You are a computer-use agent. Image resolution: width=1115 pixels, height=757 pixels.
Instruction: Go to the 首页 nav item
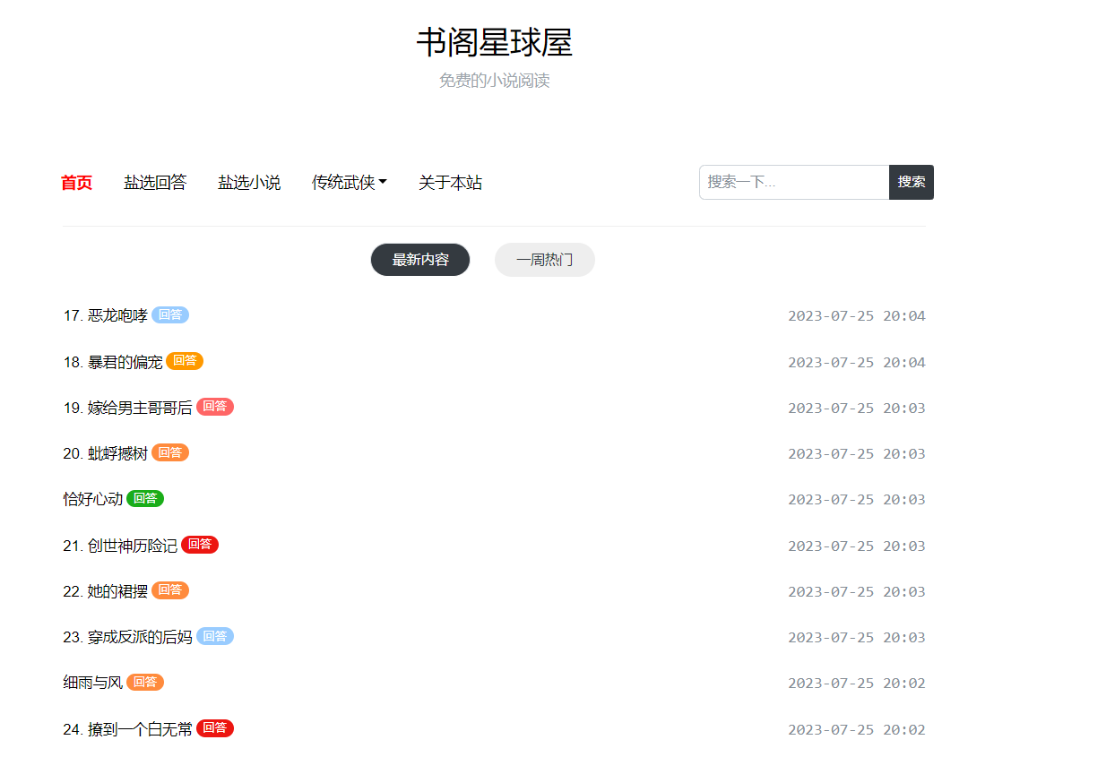(76, 183)
